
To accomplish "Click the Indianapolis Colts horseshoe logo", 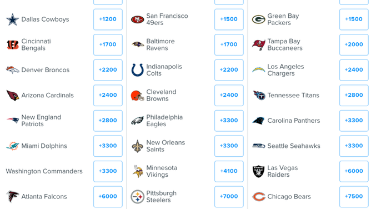I will [x=138, y=70].
